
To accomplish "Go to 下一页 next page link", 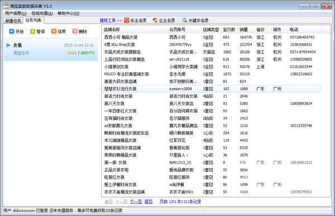I will pos(136,201).
